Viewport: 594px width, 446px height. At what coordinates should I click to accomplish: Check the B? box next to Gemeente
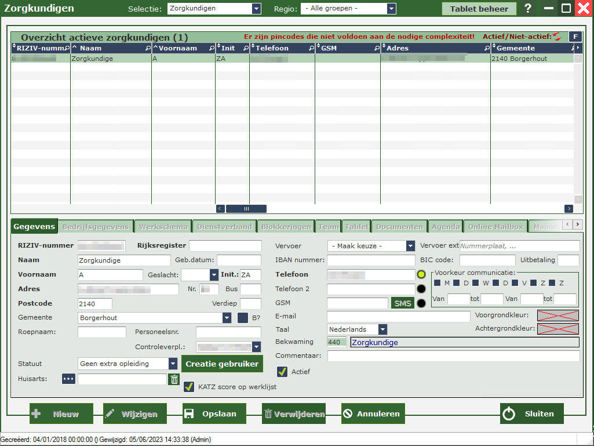click(x=243, y=317)
